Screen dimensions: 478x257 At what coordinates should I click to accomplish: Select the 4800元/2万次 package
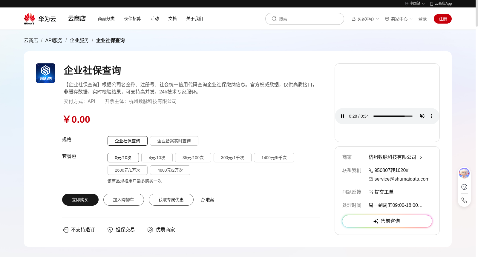point(170,170)
